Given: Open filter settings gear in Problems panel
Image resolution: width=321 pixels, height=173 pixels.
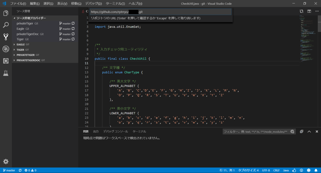Looking at the screenshot, I should click(x=292, y=131).
